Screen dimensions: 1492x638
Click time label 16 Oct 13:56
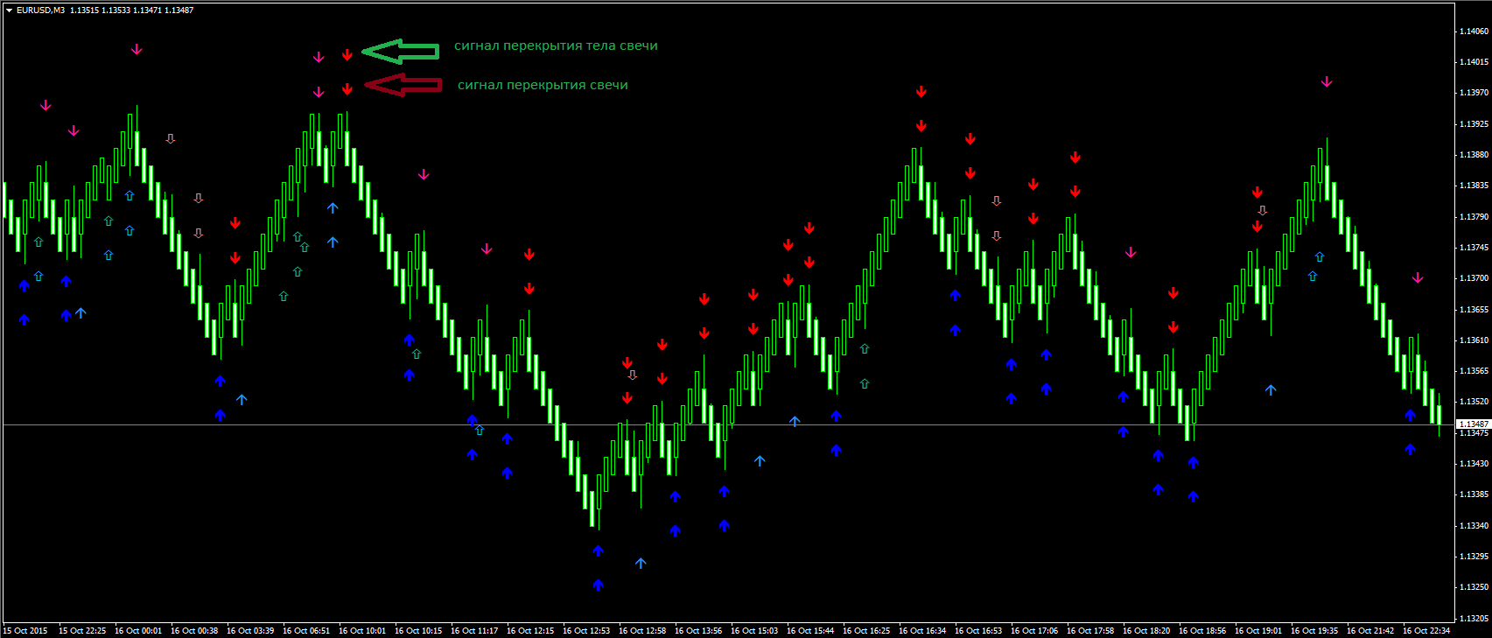pyautogui.click(x=698, y=631)
